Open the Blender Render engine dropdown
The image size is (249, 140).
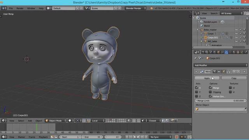pos(135,8)
